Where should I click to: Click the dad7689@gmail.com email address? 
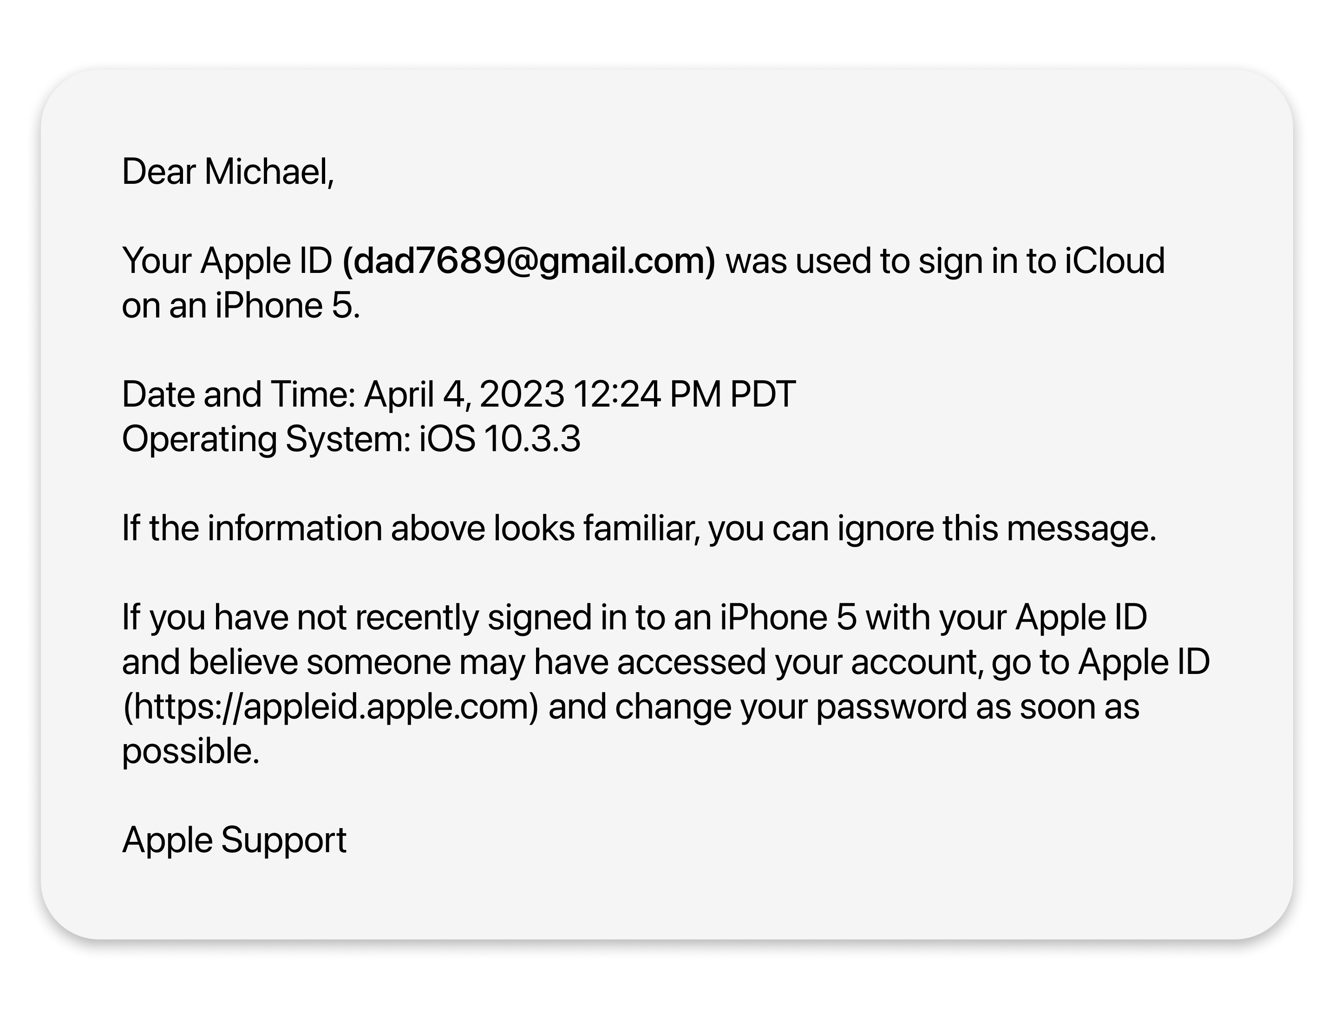[x=528, y=260]
